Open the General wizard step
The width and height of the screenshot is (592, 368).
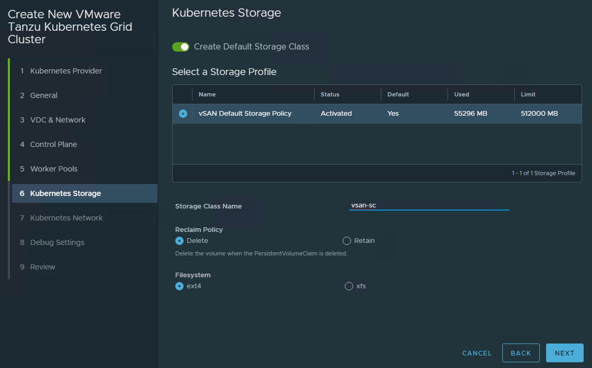click(44, 95)
